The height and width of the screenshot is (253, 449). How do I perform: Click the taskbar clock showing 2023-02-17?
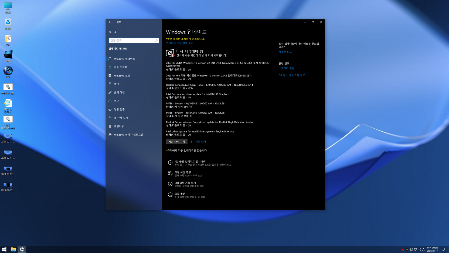[433, 249]
